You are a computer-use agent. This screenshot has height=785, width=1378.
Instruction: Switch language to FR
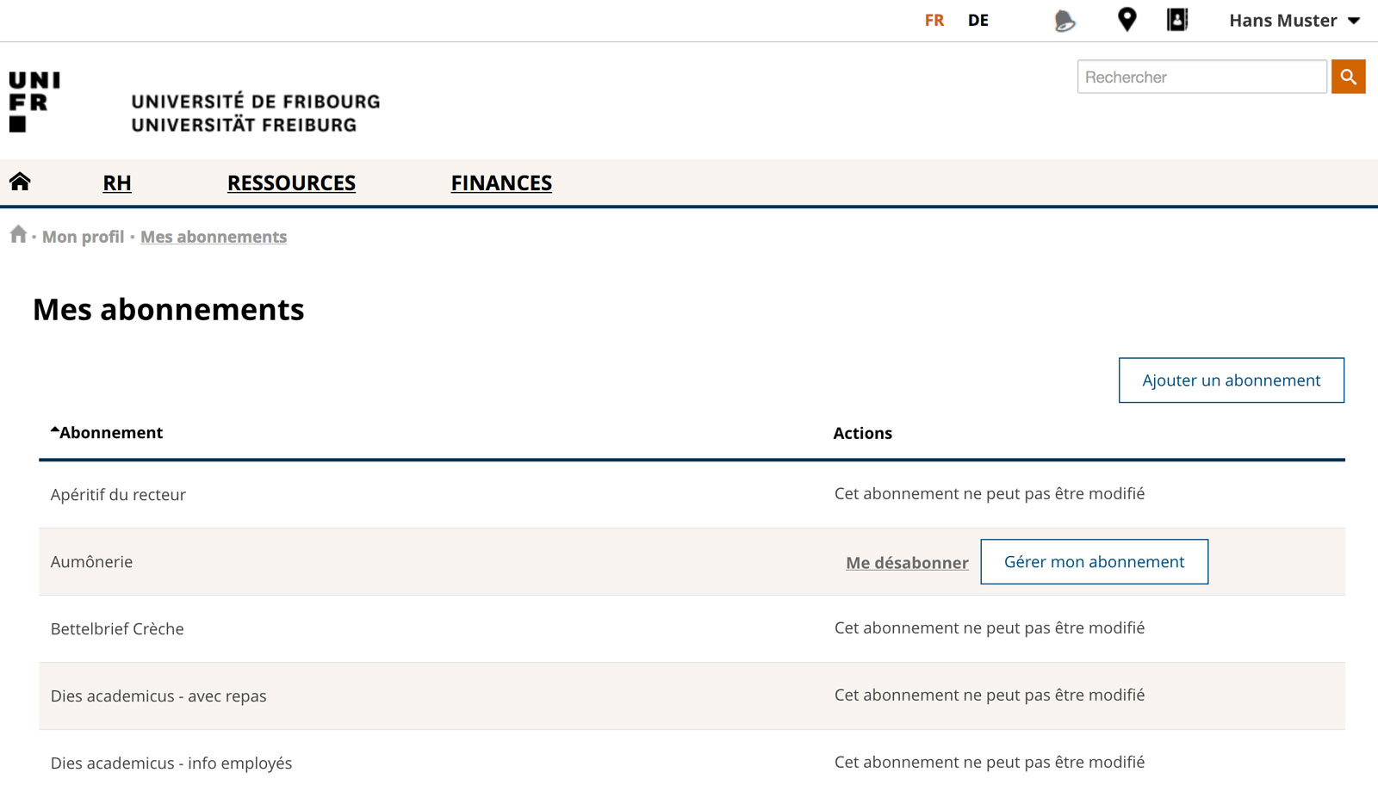(934, 21)
